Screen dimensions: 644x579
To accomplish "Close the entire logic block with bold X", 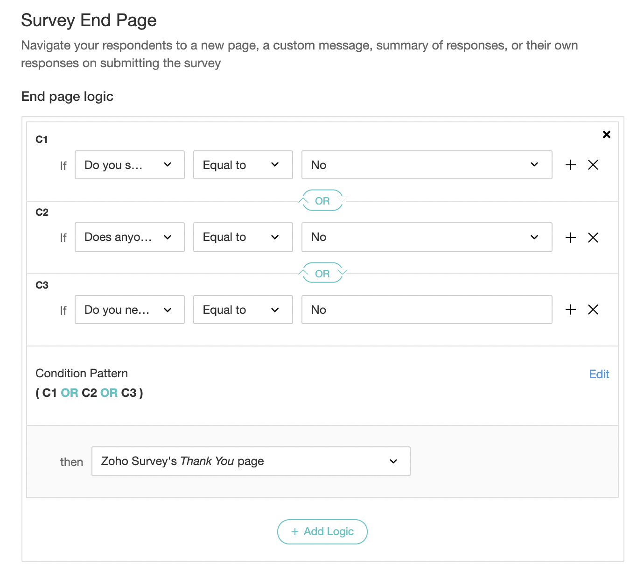I will click(x=606, y=134).
